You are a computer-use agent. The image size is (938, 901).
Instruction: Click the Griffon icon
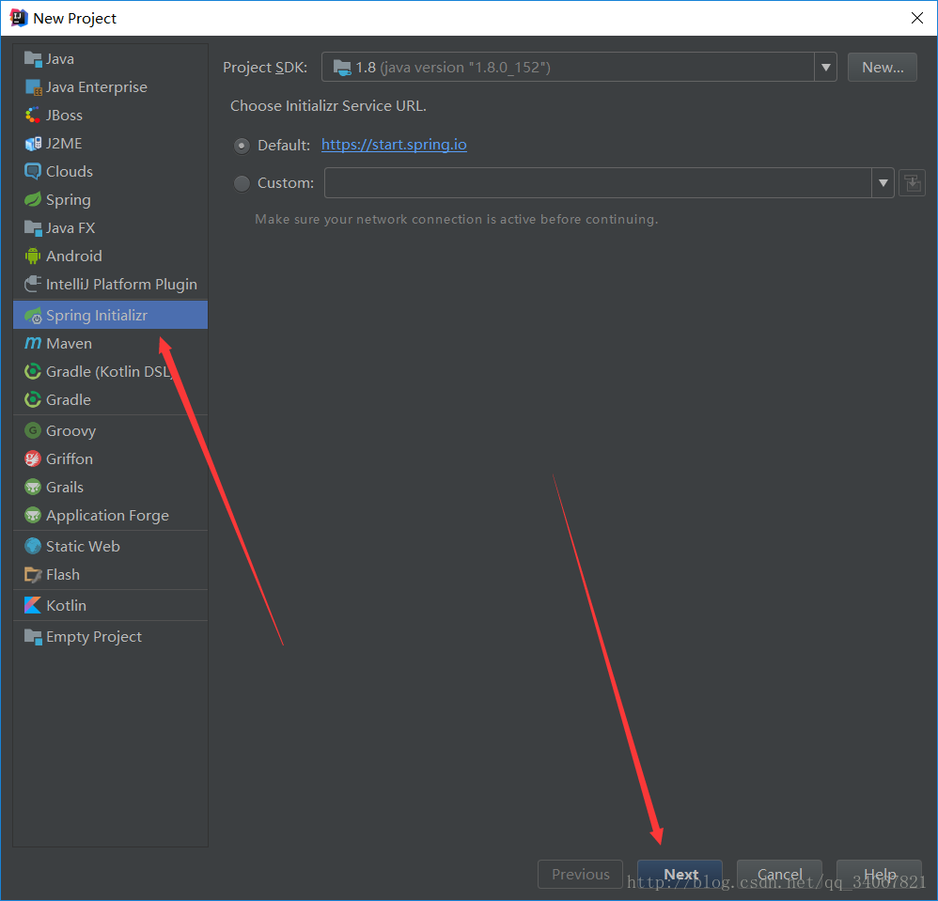coord(33,458)
